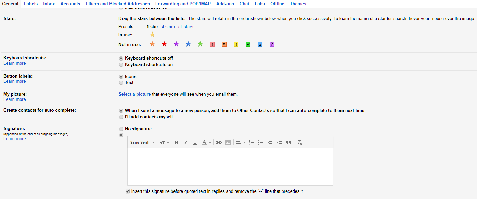
Task: Create a bulleted list in the signature
Action: tap(260, 142)
